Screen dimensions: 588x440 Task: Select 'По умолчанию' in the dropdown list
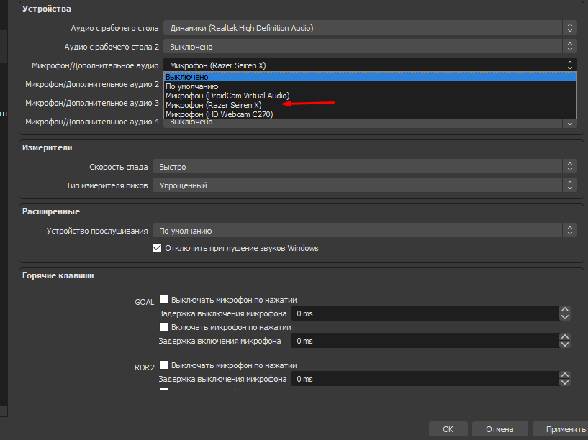coord(191,86)
